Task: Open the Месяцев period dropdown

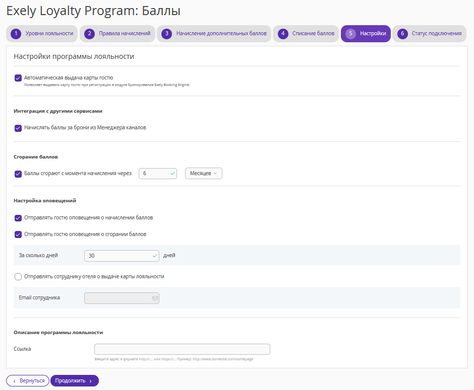Action: pyautogui.click(x=203, y=174)
